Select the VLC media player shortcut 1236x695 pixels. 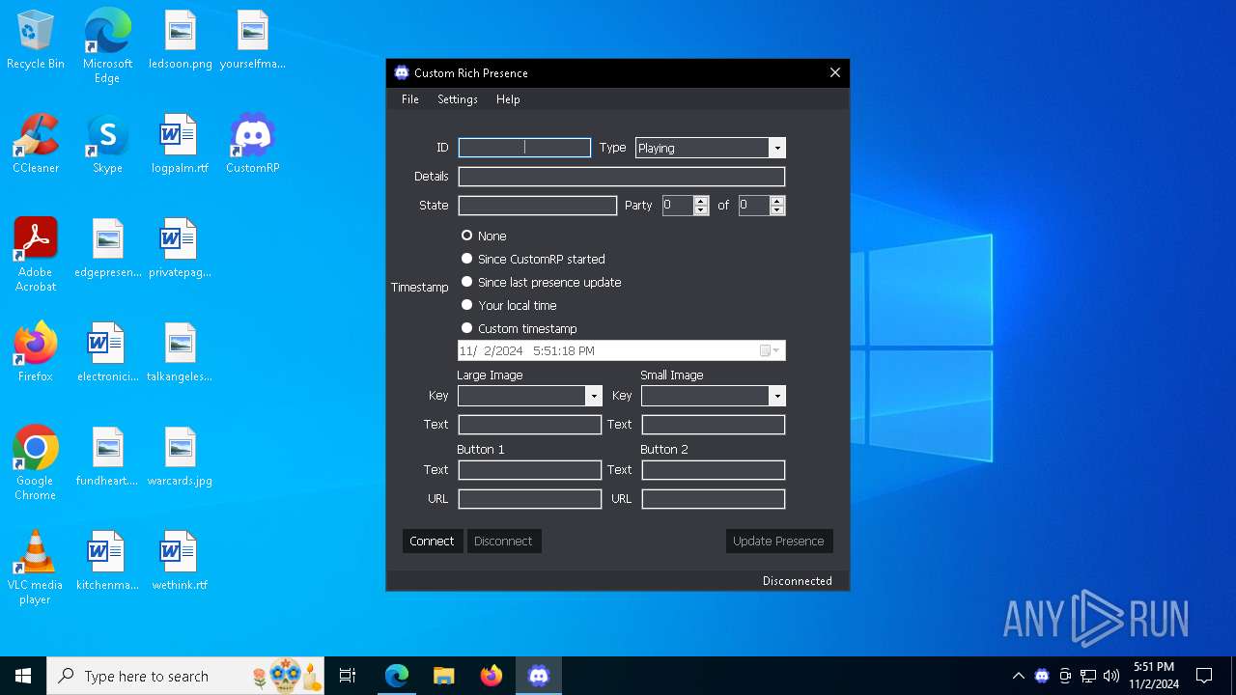[36, 568]
